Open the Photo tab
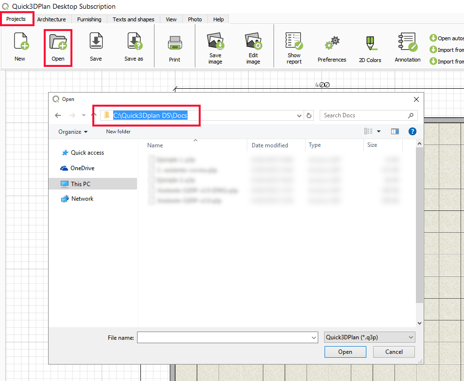Image resolution: width=464 pixels, height=381 pixels. [195, 19]
